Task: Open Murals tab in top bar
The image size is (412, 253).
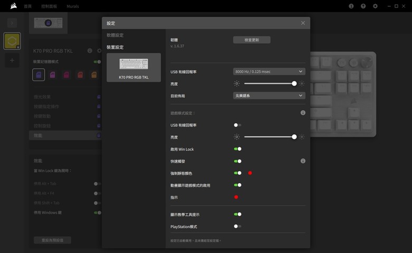Action: (73, 6)
